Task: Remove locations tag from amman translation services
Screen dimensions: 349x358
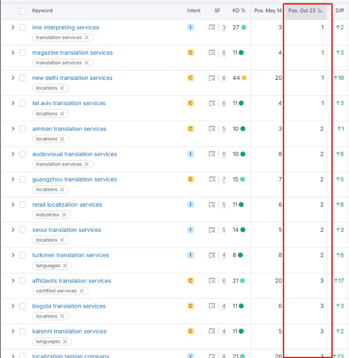Action: pyautogui.click(x=62, y=139)
